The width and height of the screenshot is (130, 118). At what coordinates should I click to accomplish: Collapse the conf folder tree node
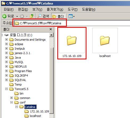(11, 102)
